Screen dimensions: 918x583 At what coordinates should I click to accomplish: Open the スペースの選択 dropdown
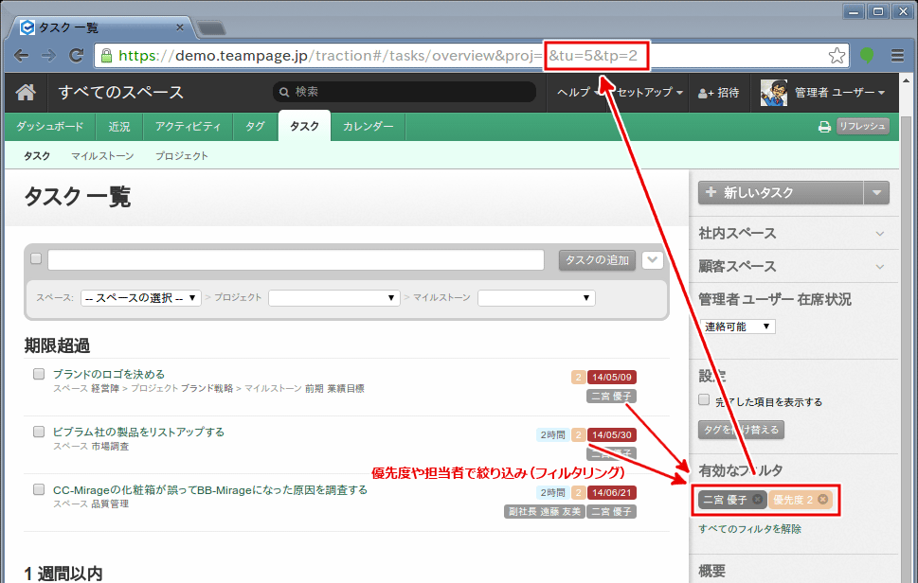(140, 295)
